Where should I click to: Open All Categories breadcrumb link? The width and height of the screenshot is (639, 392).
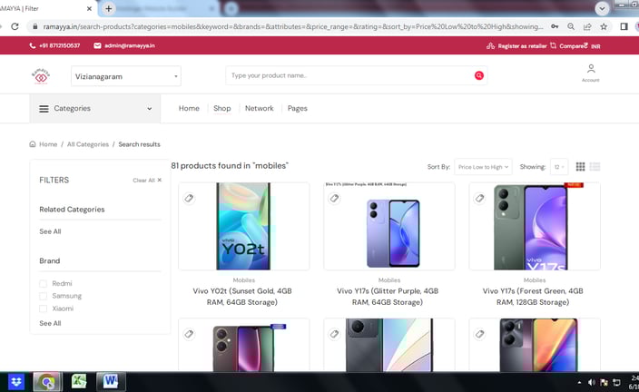point(88,144)
